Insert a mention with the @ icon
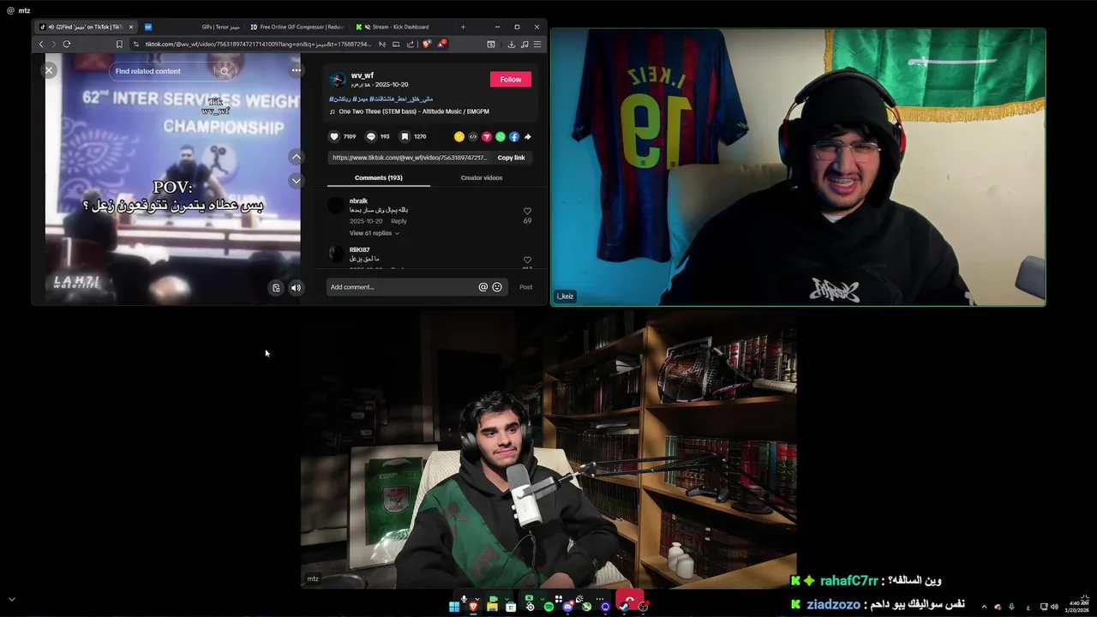The height and width of the screenshot is (617, 1097). click(x=483, y=287)
